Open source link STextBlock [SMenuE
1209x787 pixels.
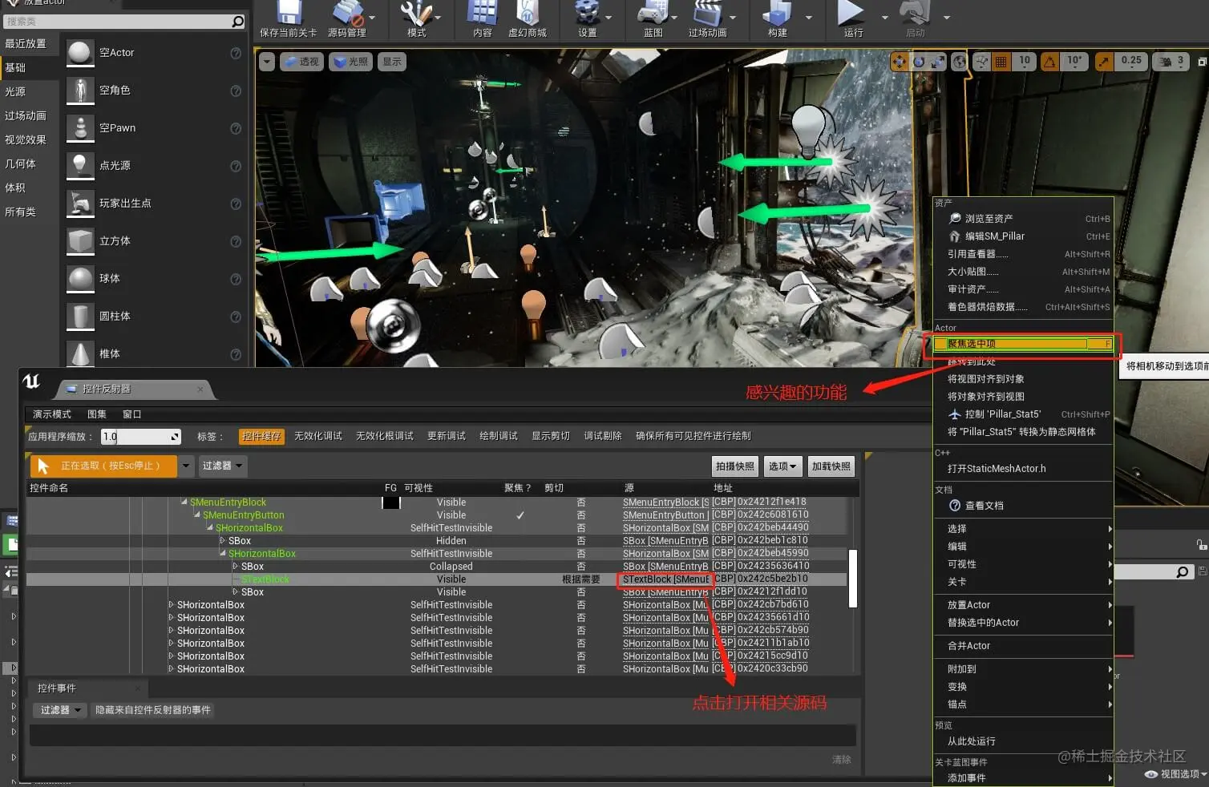[666, 579]
